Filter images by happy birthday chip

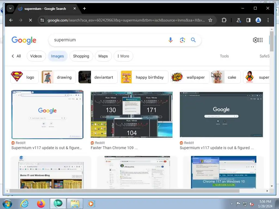click(x=144, y=77)
